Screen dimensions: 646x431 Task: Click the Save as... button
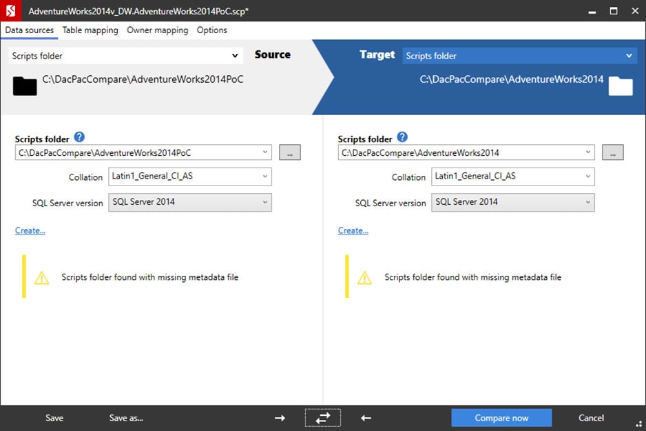126,418
